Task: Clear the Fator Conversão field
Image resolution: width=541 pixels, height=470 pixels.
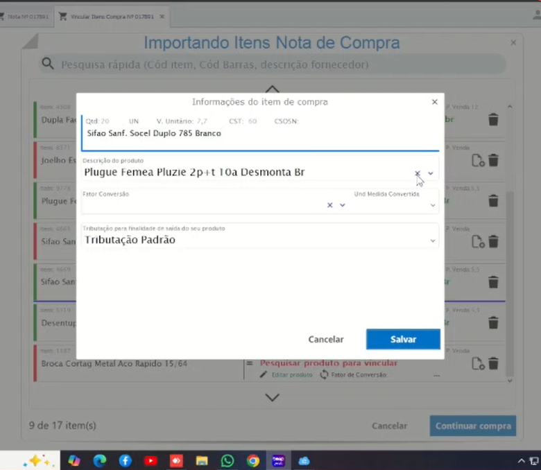Action: 330,205
